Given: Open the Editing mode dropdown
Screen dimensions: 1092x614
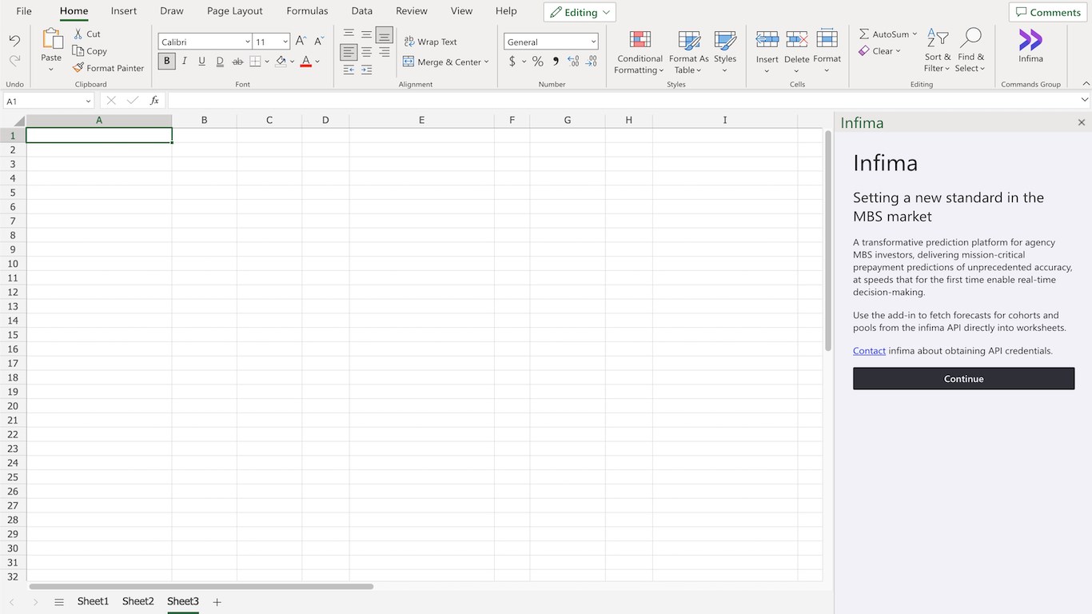Looking at the screenshot, I should [580, 12].
